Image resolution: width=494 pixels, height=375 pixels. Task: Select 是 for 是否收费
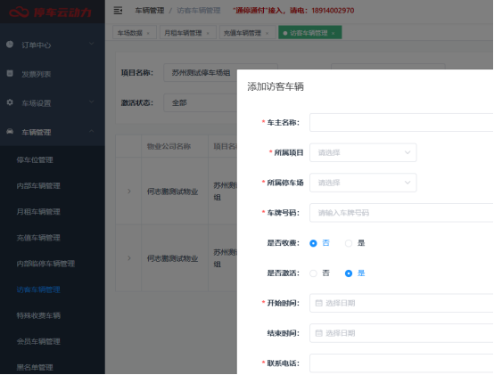point(349,243)
